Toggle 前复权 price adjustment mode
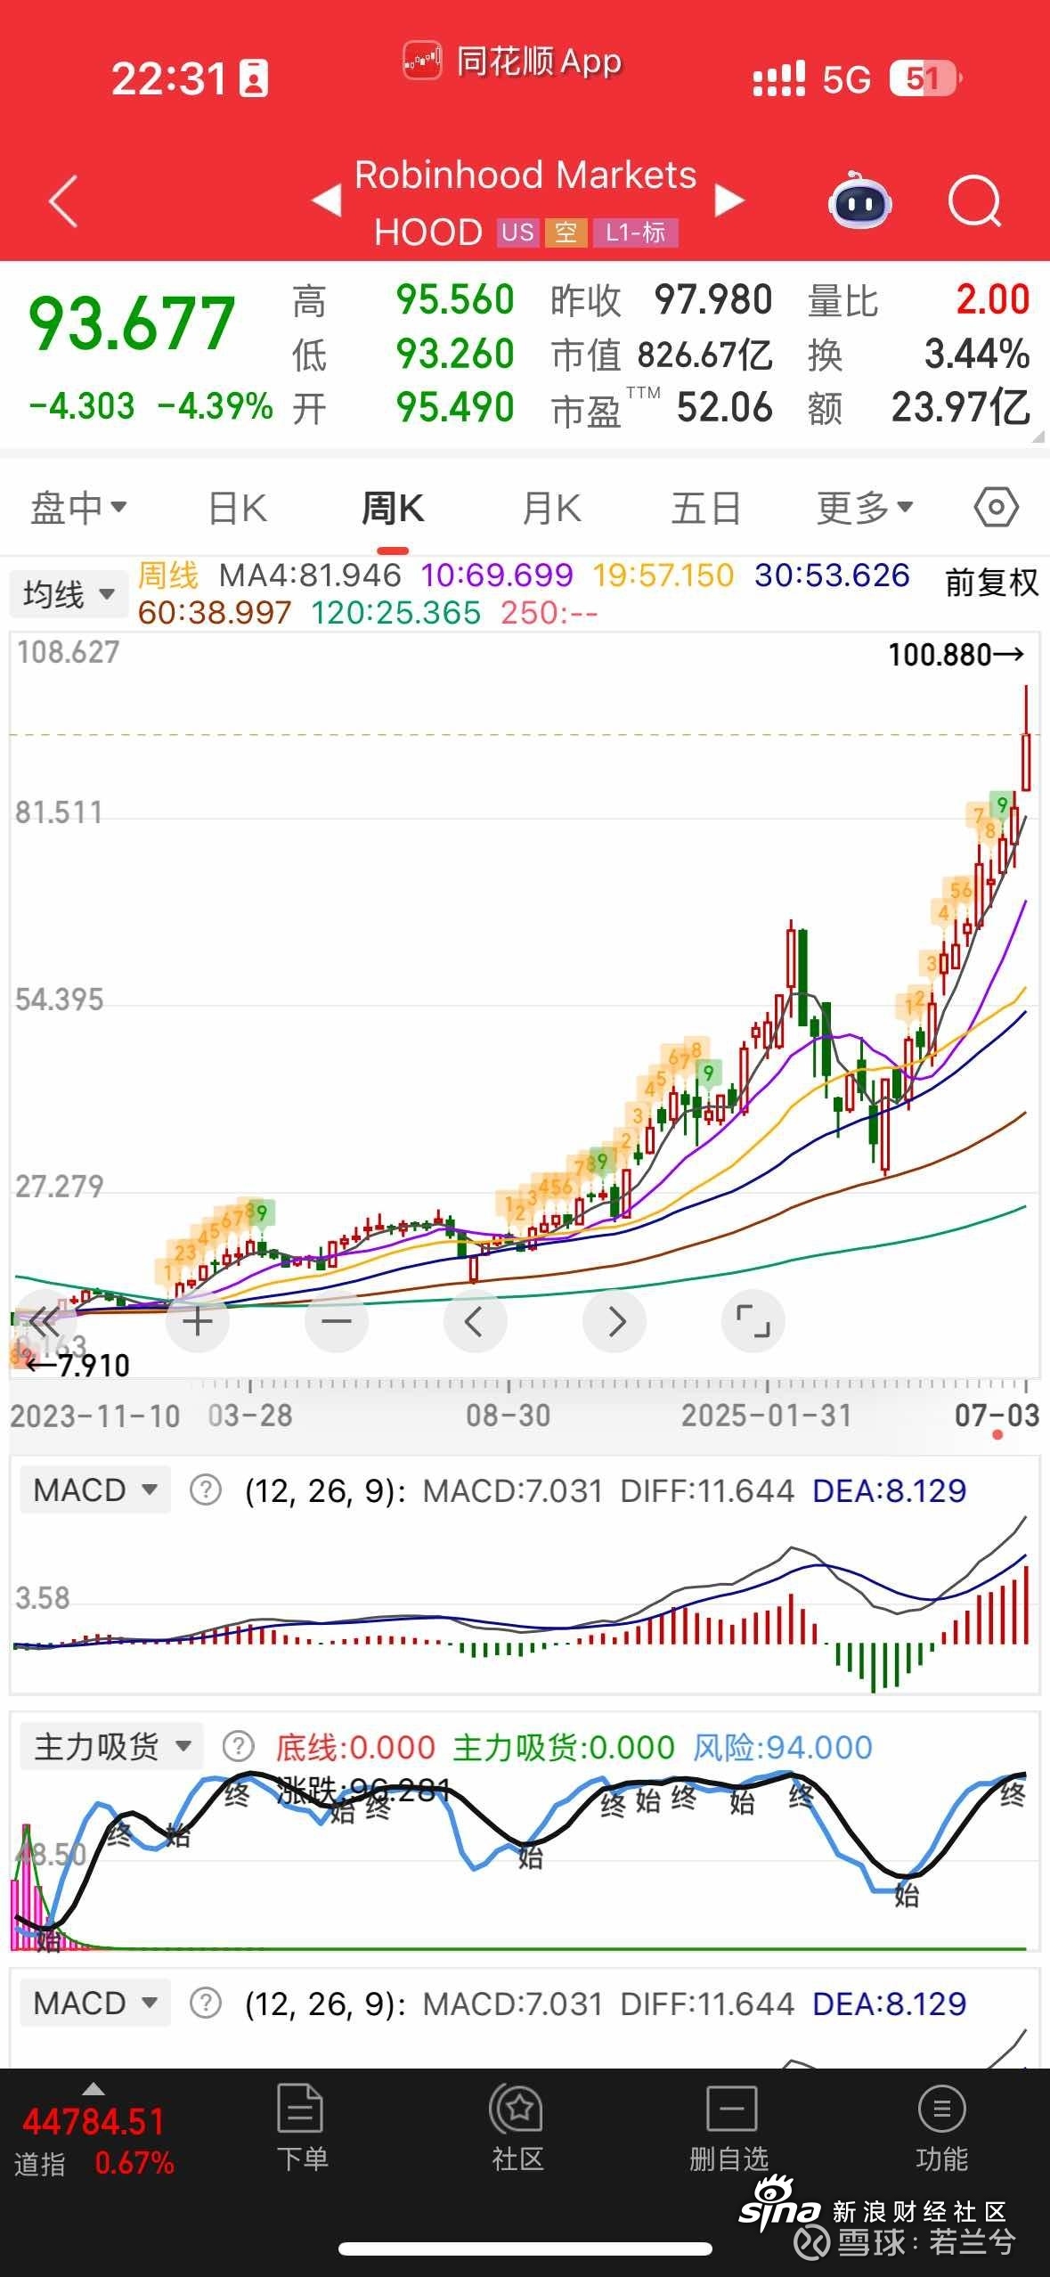 991,583
